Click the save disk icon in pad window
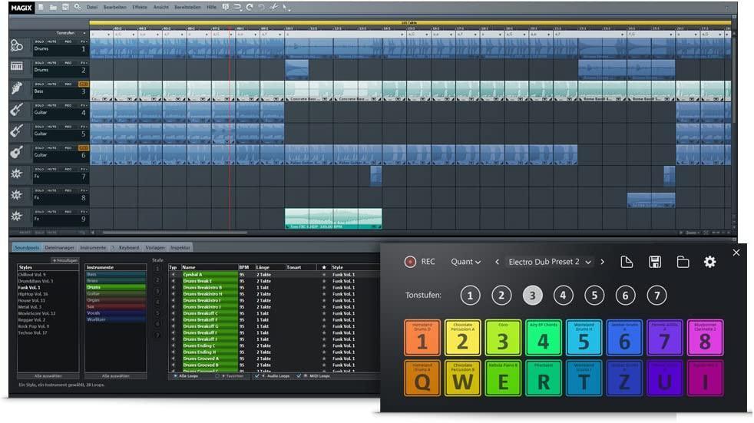Screen dimensions: 754x423 click(x=655, y=262)
